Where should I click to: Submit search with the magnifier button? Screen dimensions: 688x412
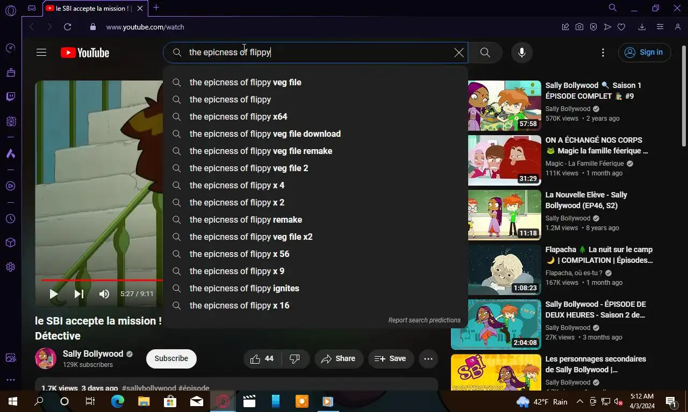(x=485, y=53)
